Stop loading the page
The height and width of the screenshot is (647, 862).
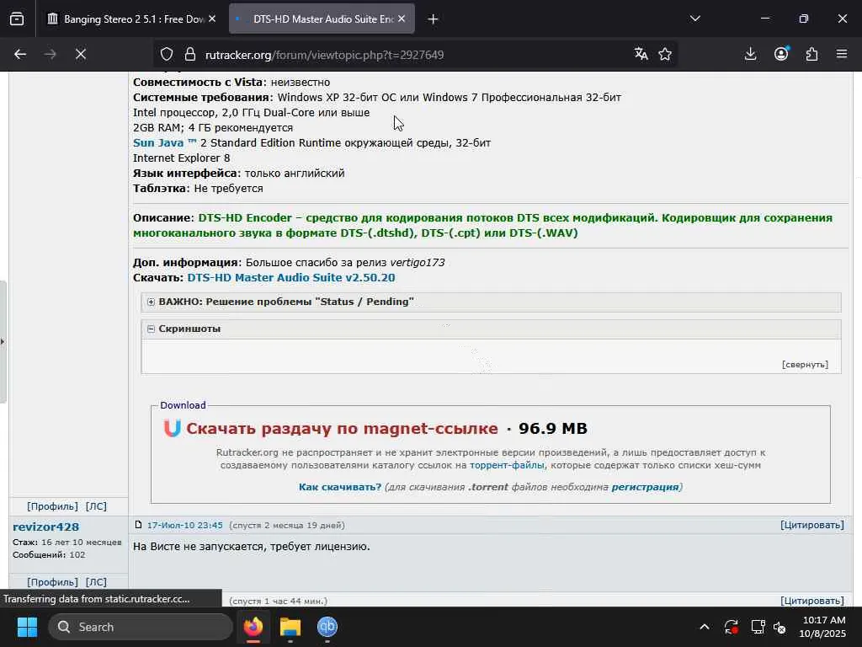coord(81,55)
